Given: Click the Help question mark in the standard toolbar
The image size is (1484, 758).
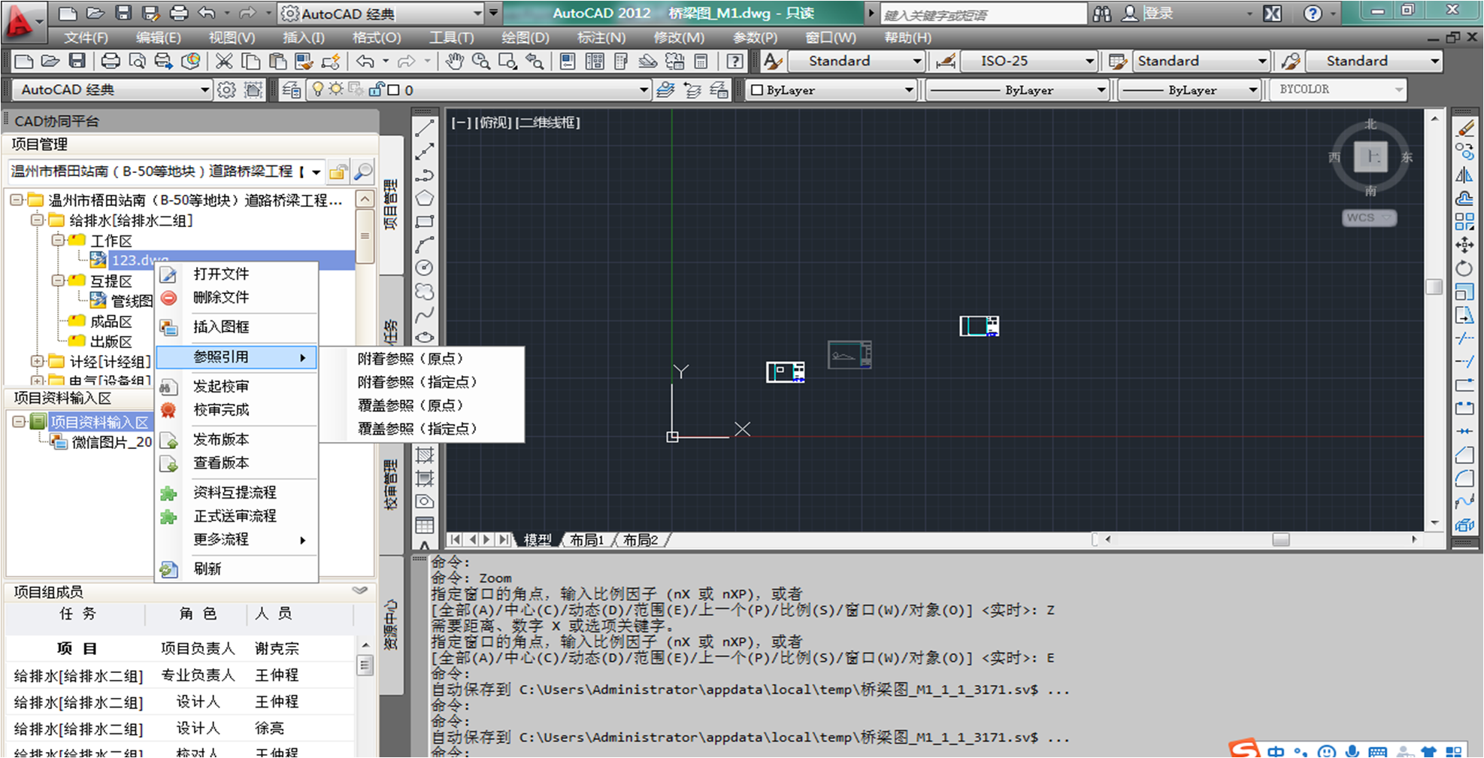Looking at the screenshot, I should pyautogui.click(x=735, y=62).
